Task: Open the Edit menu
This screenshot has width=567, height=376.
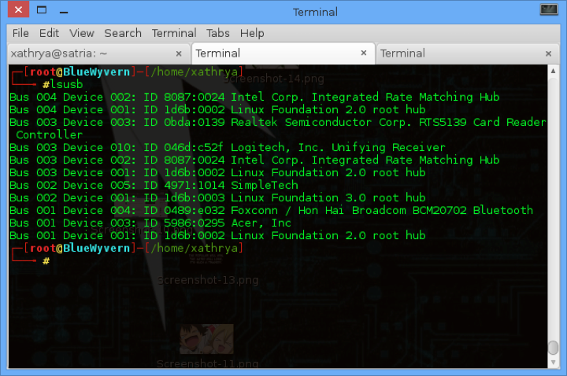Action: 49,33
